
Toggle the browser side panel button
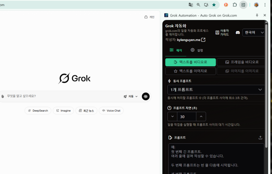(243, 5)
